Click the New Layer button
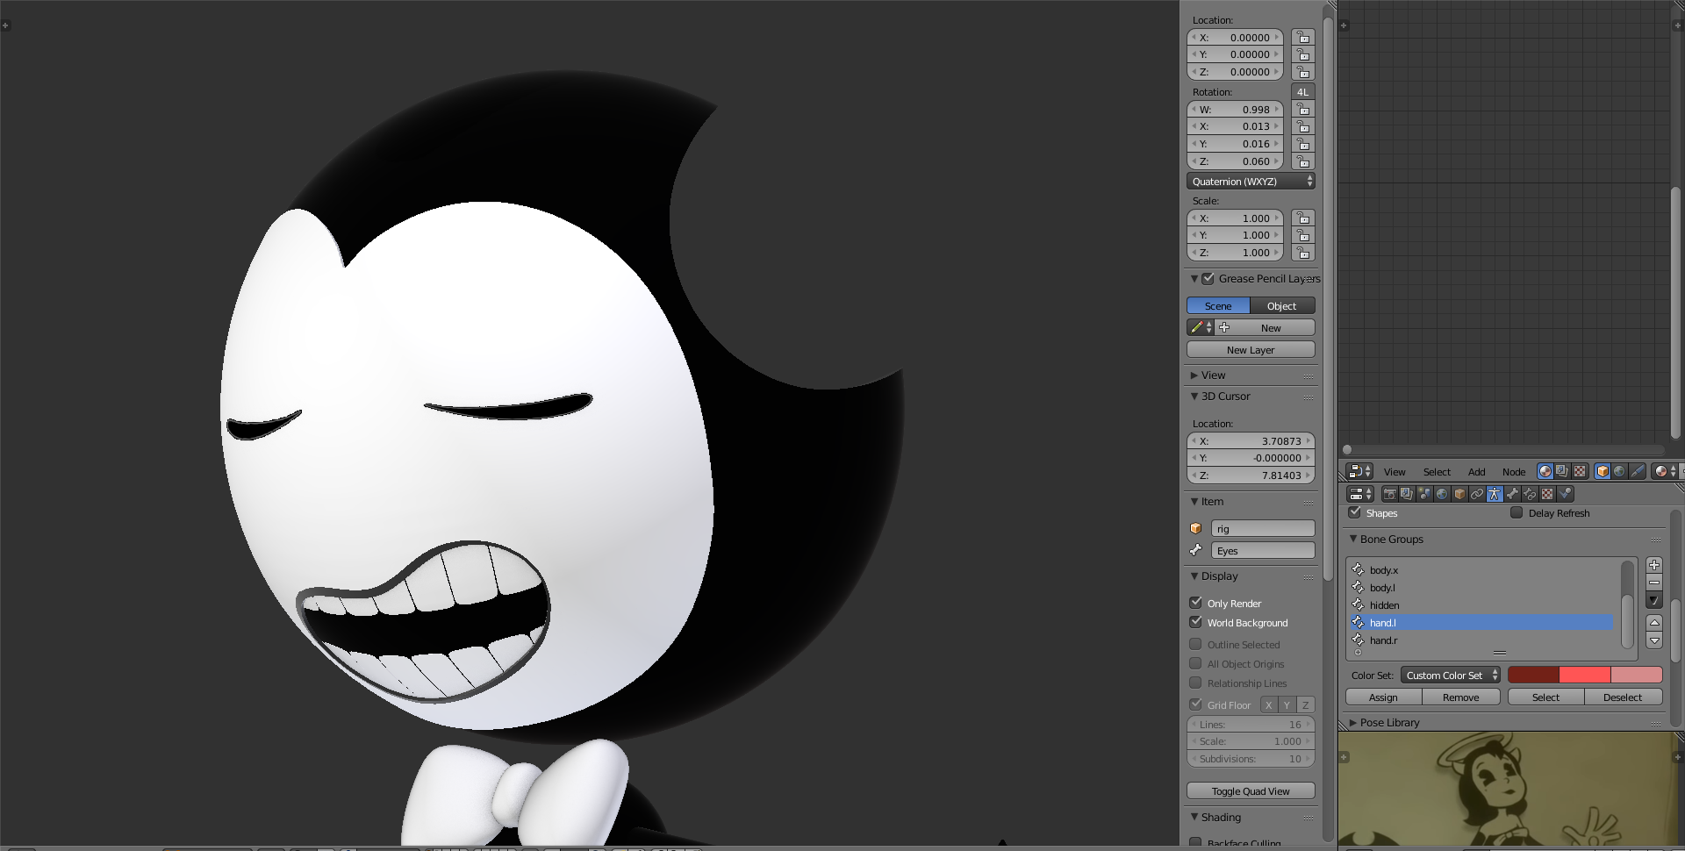The width and height of the screenshot is (1685, 851). pyautogui.click(x=1251, y=350)
